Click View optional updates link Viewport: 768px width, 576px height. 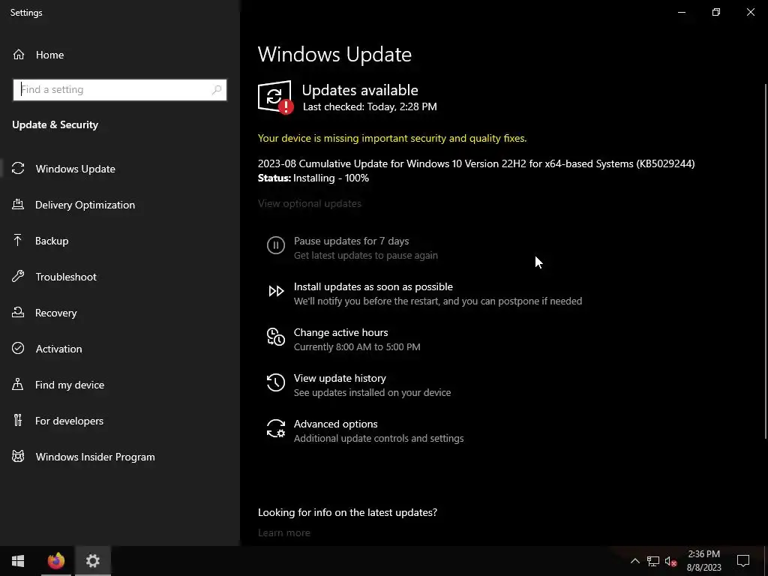click(310, 203)
